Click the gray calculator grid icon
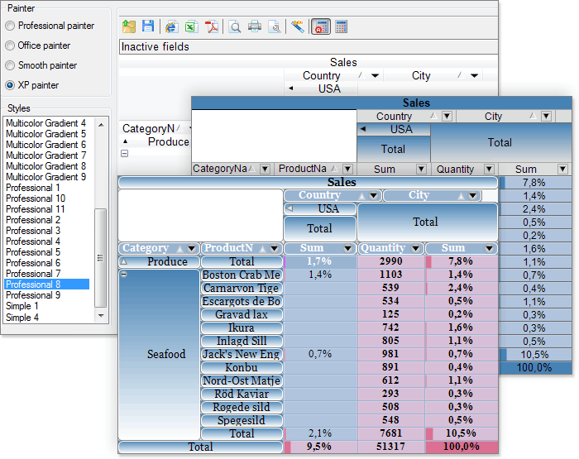Viewport: 579px width, 459px height. tap(341, 26)
